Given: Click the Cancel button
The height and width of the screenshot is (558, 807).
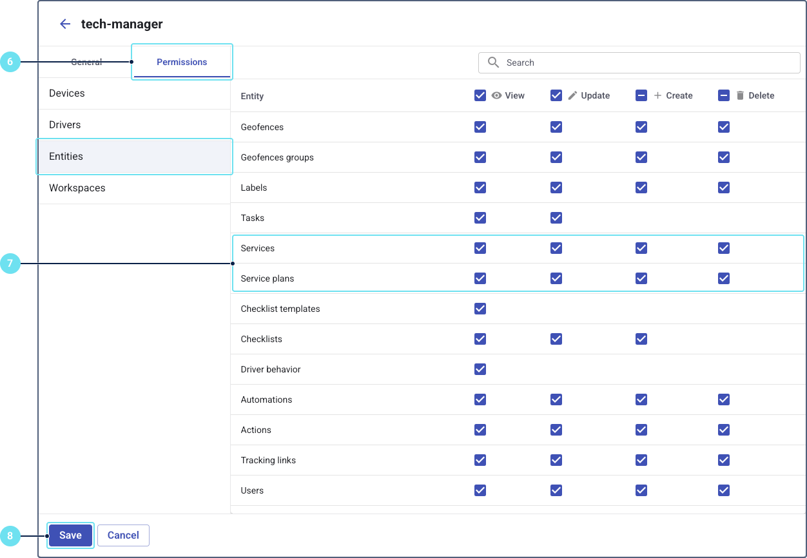Looking at the screenshot, I should click(123, 535).
